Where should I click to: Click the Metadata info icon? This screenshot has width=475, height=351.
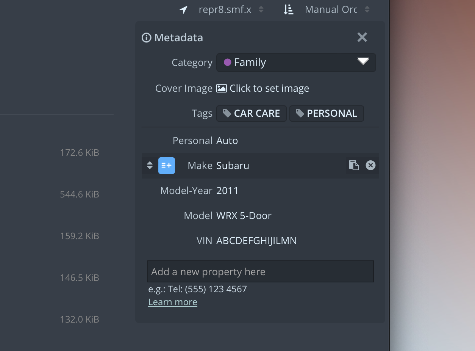(146, 38)
